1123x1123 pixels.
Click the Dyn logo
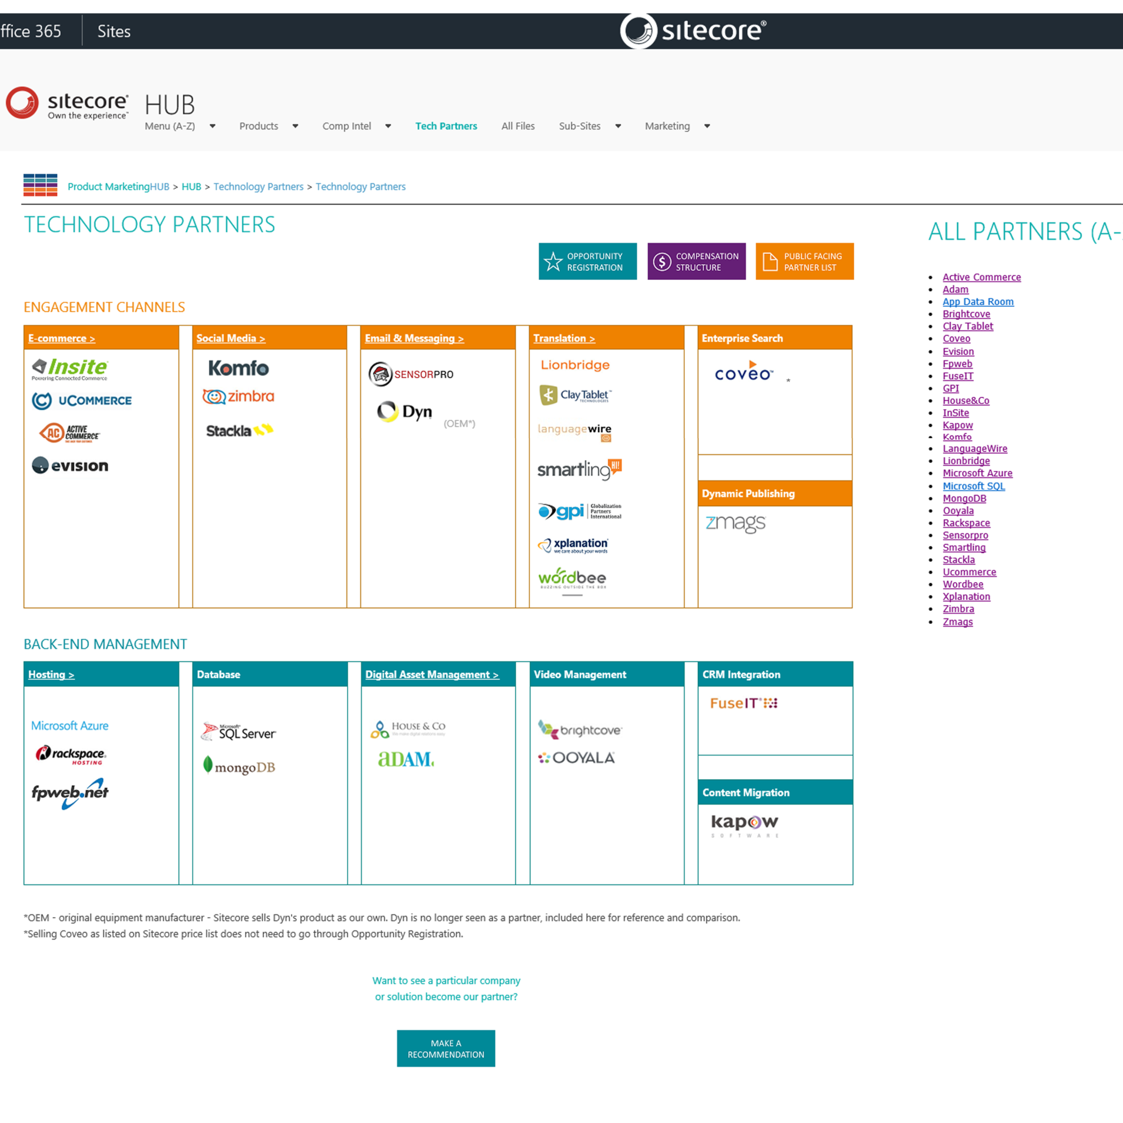[405, 412]
